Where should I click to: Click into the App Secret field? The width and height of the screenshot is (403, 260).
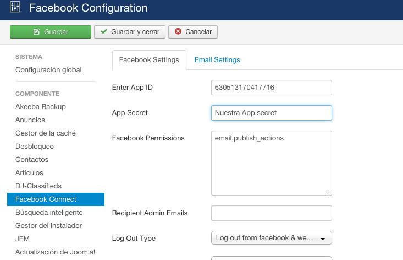271,113
